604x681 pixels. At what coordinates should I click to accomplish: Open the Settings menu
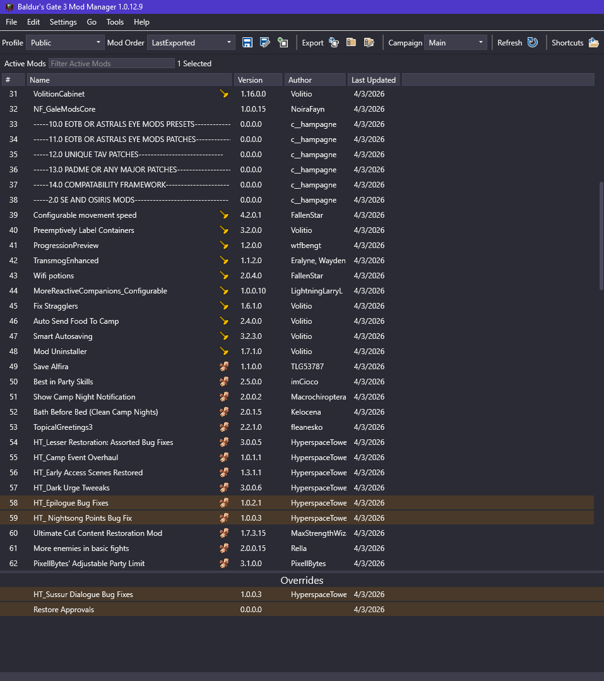click(x=63, y=21)
